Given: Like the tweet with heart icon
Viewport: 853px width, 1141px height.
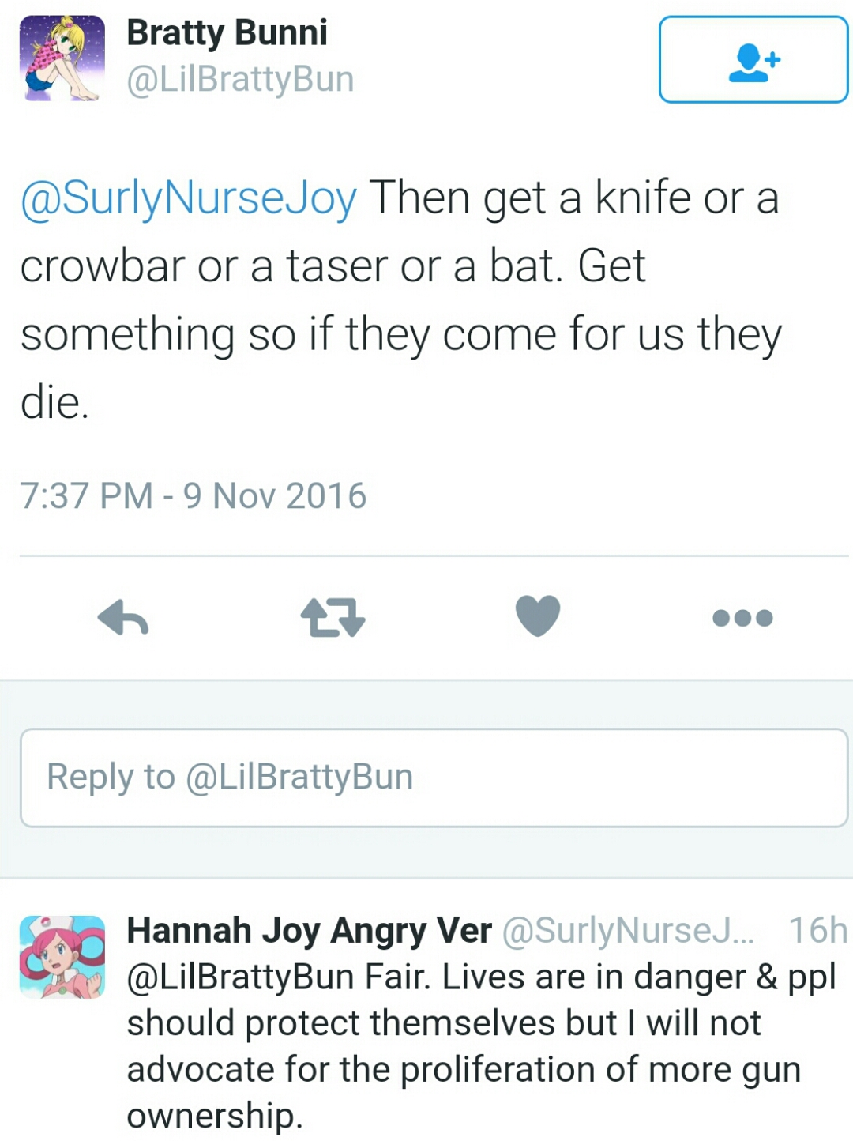Looking at the screenshot, I should pyautogui.click(x=538, y=616).
